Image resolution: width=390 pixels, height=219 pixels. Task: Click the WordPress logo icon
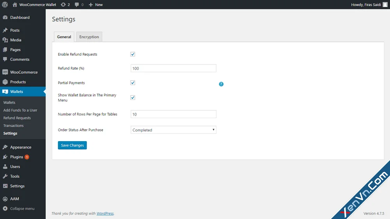(x=5, y=4)
